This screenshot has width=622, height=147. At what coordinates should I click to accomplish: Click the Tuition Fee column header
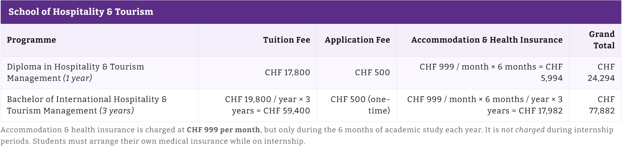(x=287, y=40)
